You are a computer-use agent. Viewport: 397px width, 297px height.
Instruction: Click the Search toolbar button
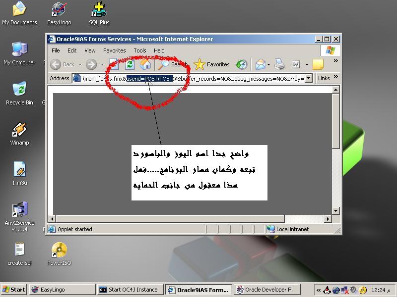[x=172, y=64]
